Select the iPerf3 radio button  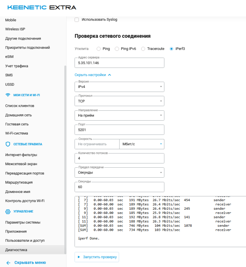[x=171, y=49]
